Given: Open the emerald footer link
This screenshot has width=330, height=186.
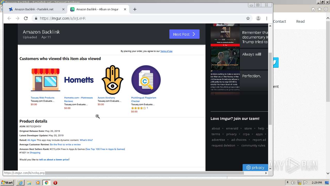Looking at the screenshot, I should (x=232, y=128).
